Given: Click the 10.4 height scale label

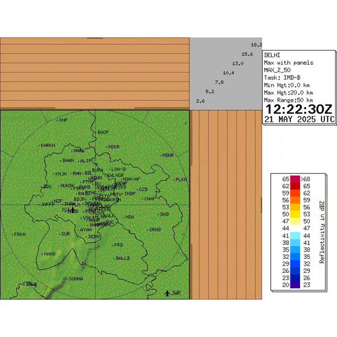Looking at the screenshot, I should pyautogui.click(x=228, y=73).
